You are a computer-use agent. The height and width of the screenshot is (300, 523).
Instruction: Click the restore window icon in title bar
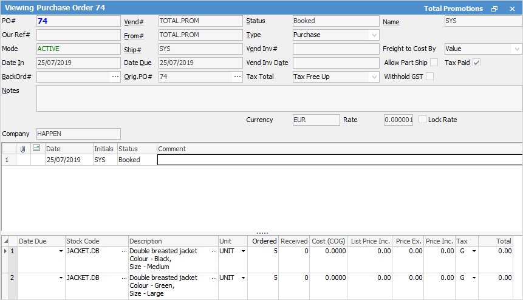494,9
